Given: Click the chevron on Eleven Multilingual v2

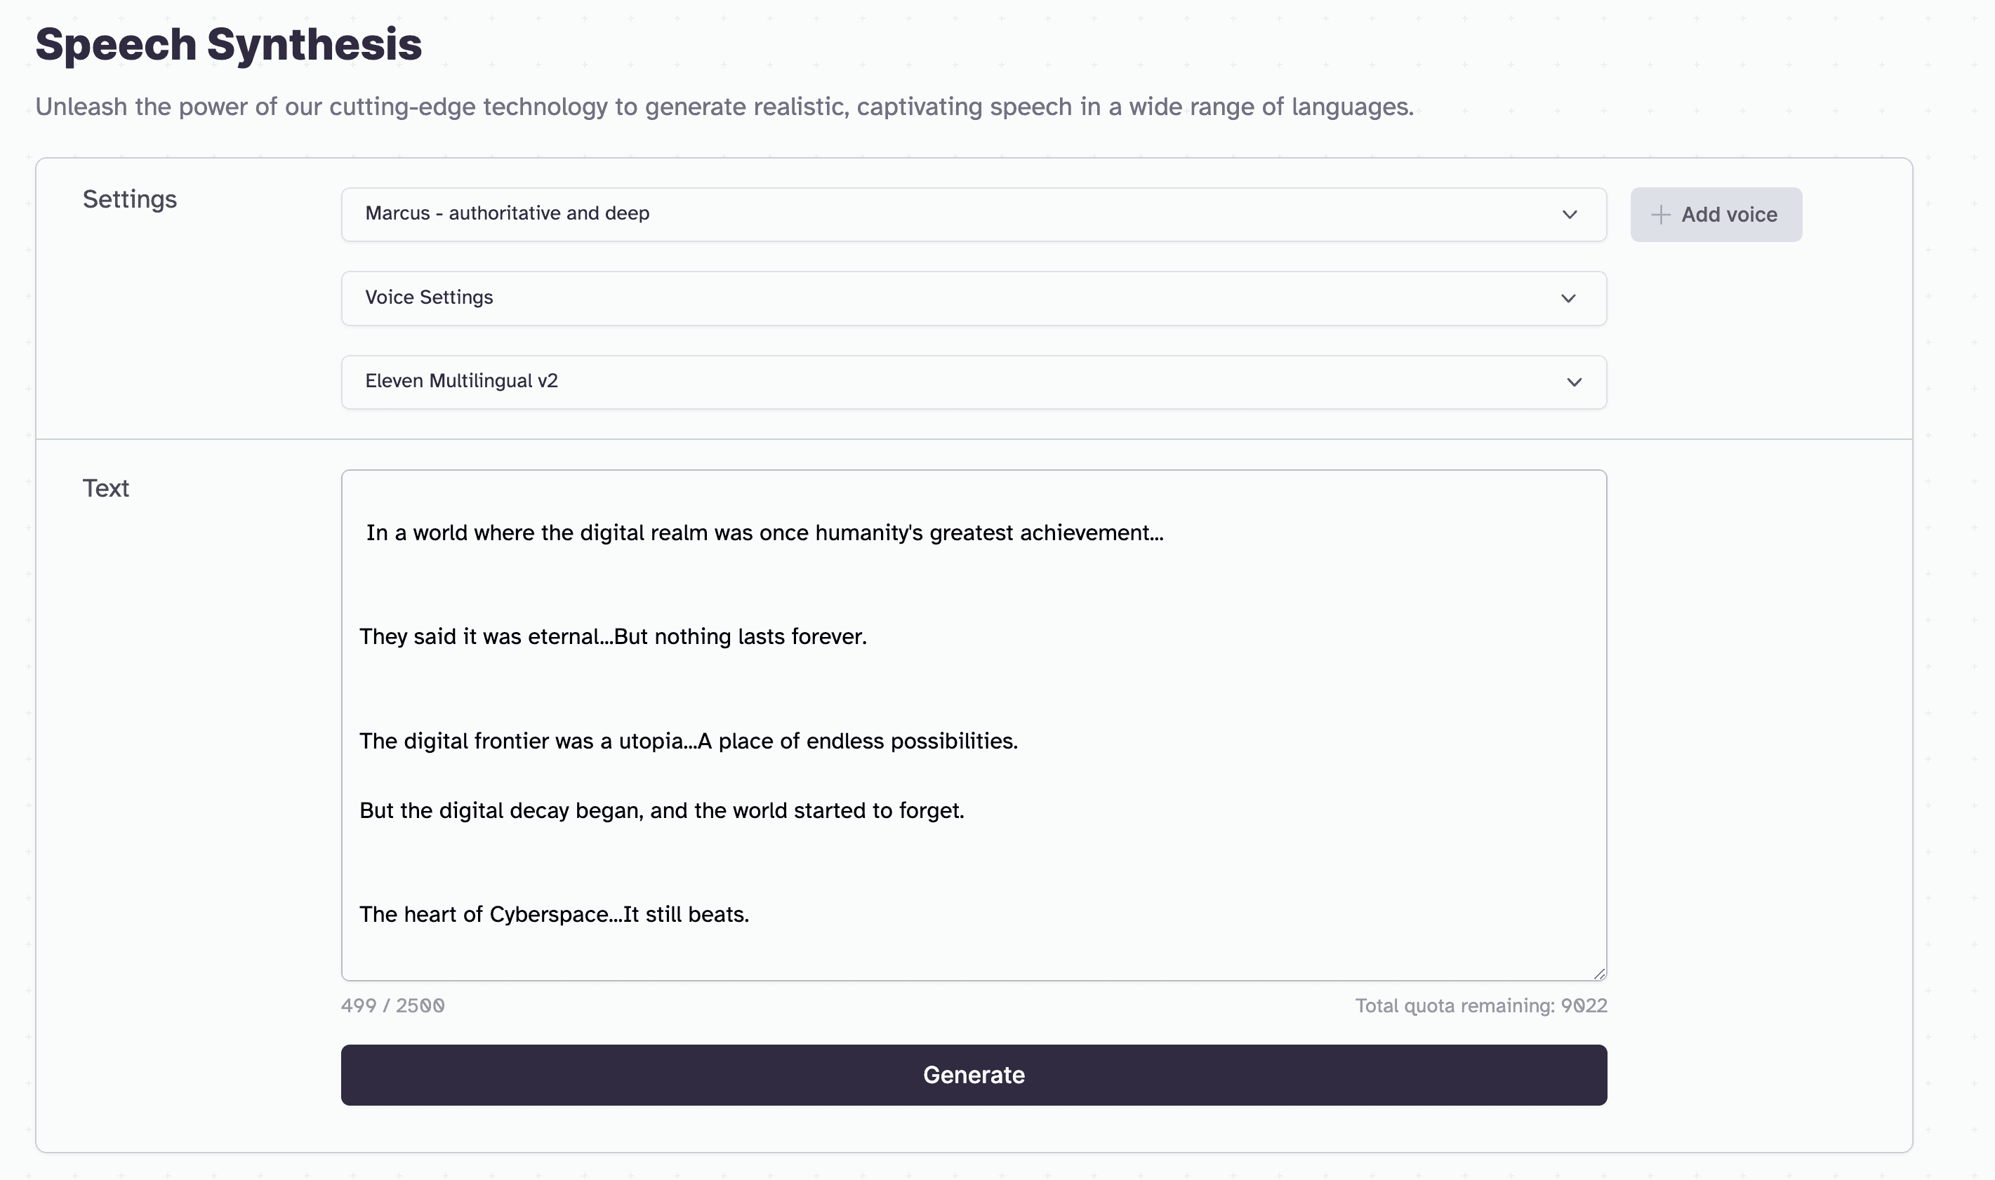Looking at the screenshot, I should [x=1575, y=382].
